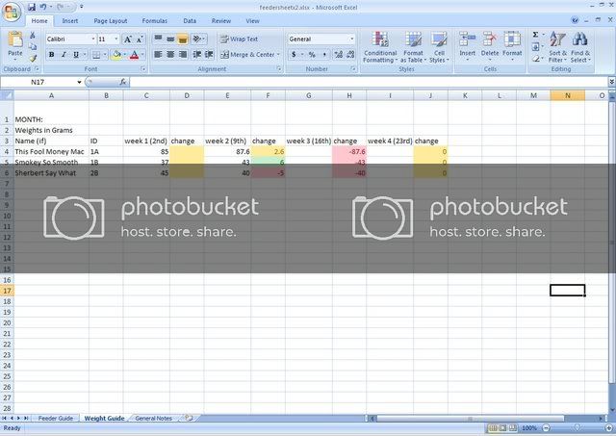Switch to the Page Layout ribbon tab

(112, 20)
